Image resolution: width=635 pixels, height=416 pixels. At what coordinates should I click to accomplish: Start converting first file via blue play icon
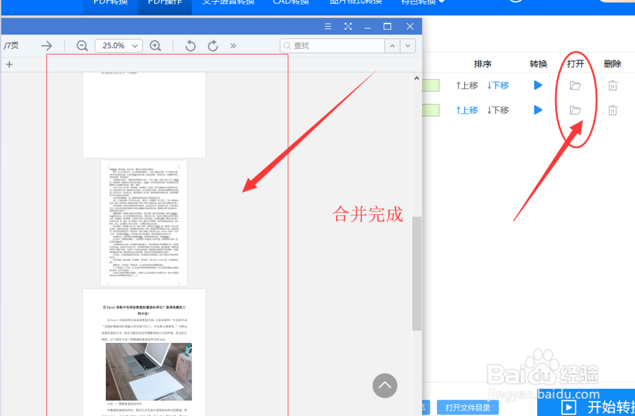[x=537, y=85]
